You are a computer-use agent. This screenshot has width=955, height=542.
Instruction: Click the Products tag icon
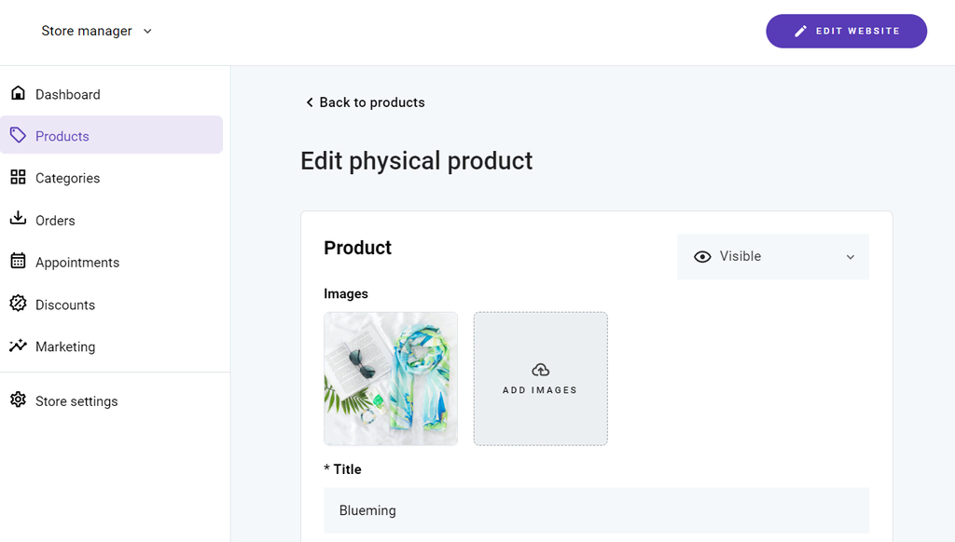tap(18, 135)
